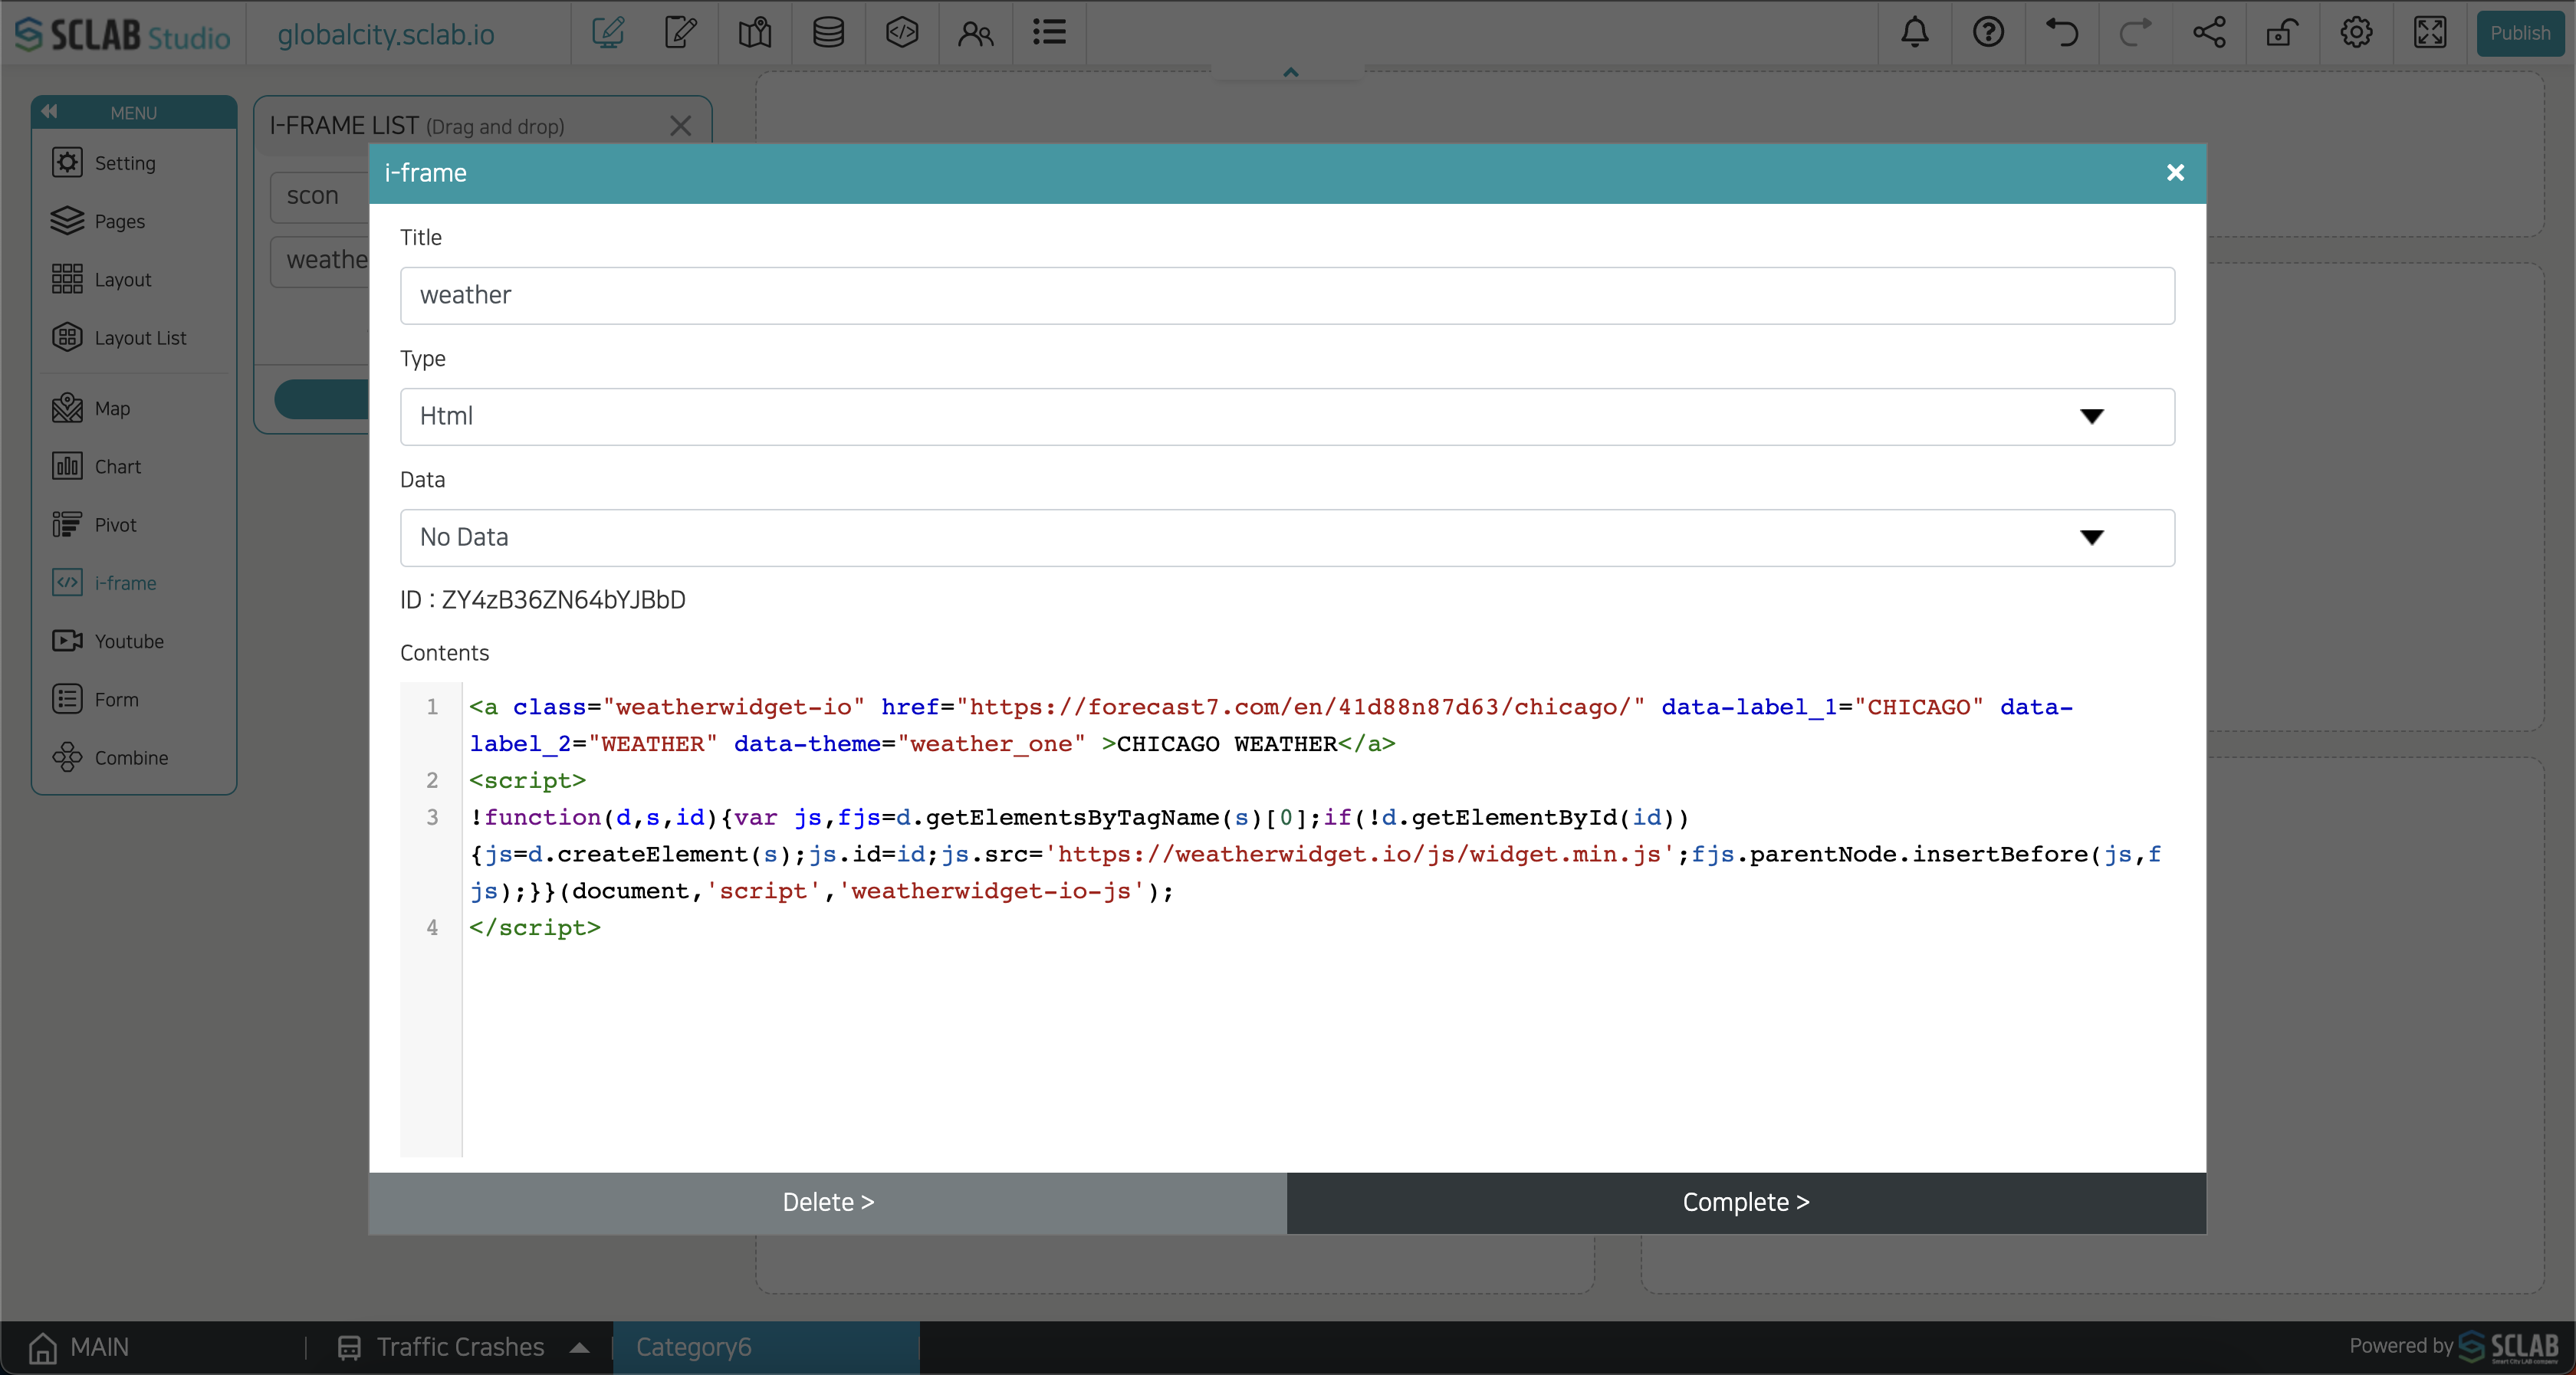Open the help question-mark icon
Image resolution: width=2576 pixels, height=1375 pixels.
click(x=1988, y=33)
